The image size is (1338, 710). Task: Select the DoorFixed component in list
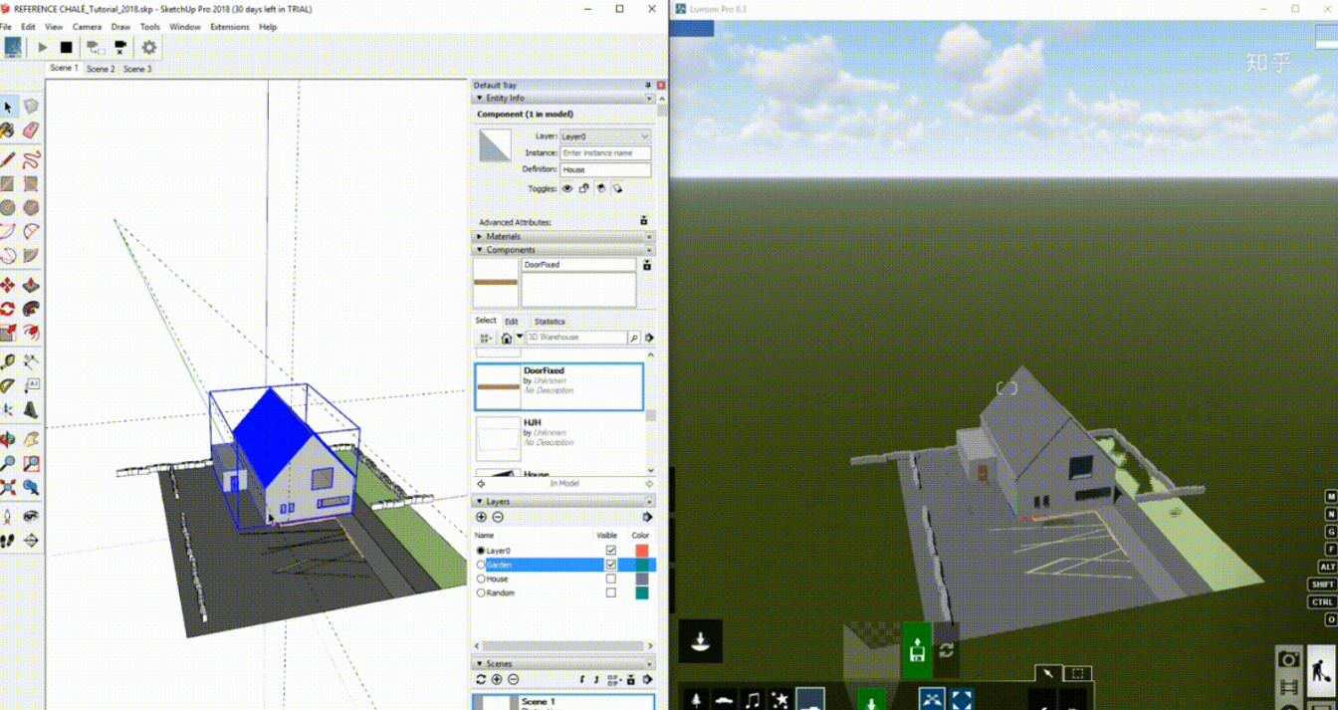[558, 386]
